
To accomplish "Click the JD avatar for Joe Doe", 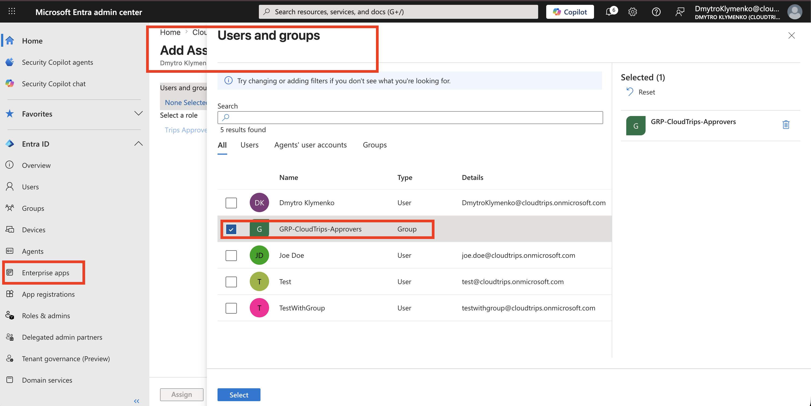I will pyautogui.click(x=259, y=255).
